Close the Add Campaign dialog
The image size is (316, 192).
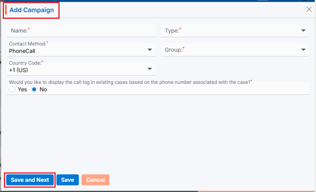point(309,9)
